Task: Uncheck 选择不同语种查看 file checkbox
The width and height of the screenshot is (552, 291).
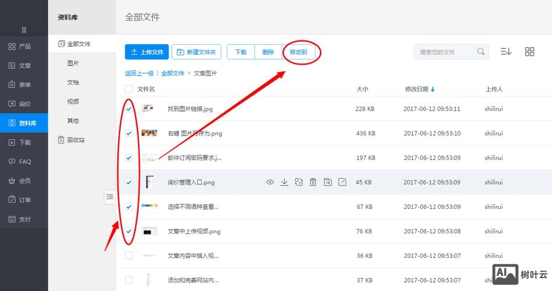Action: [129, 207]
